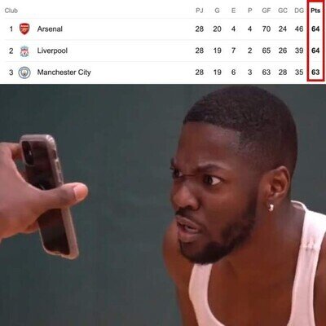
Task: Click the GC column header
Action: [283, 11]
